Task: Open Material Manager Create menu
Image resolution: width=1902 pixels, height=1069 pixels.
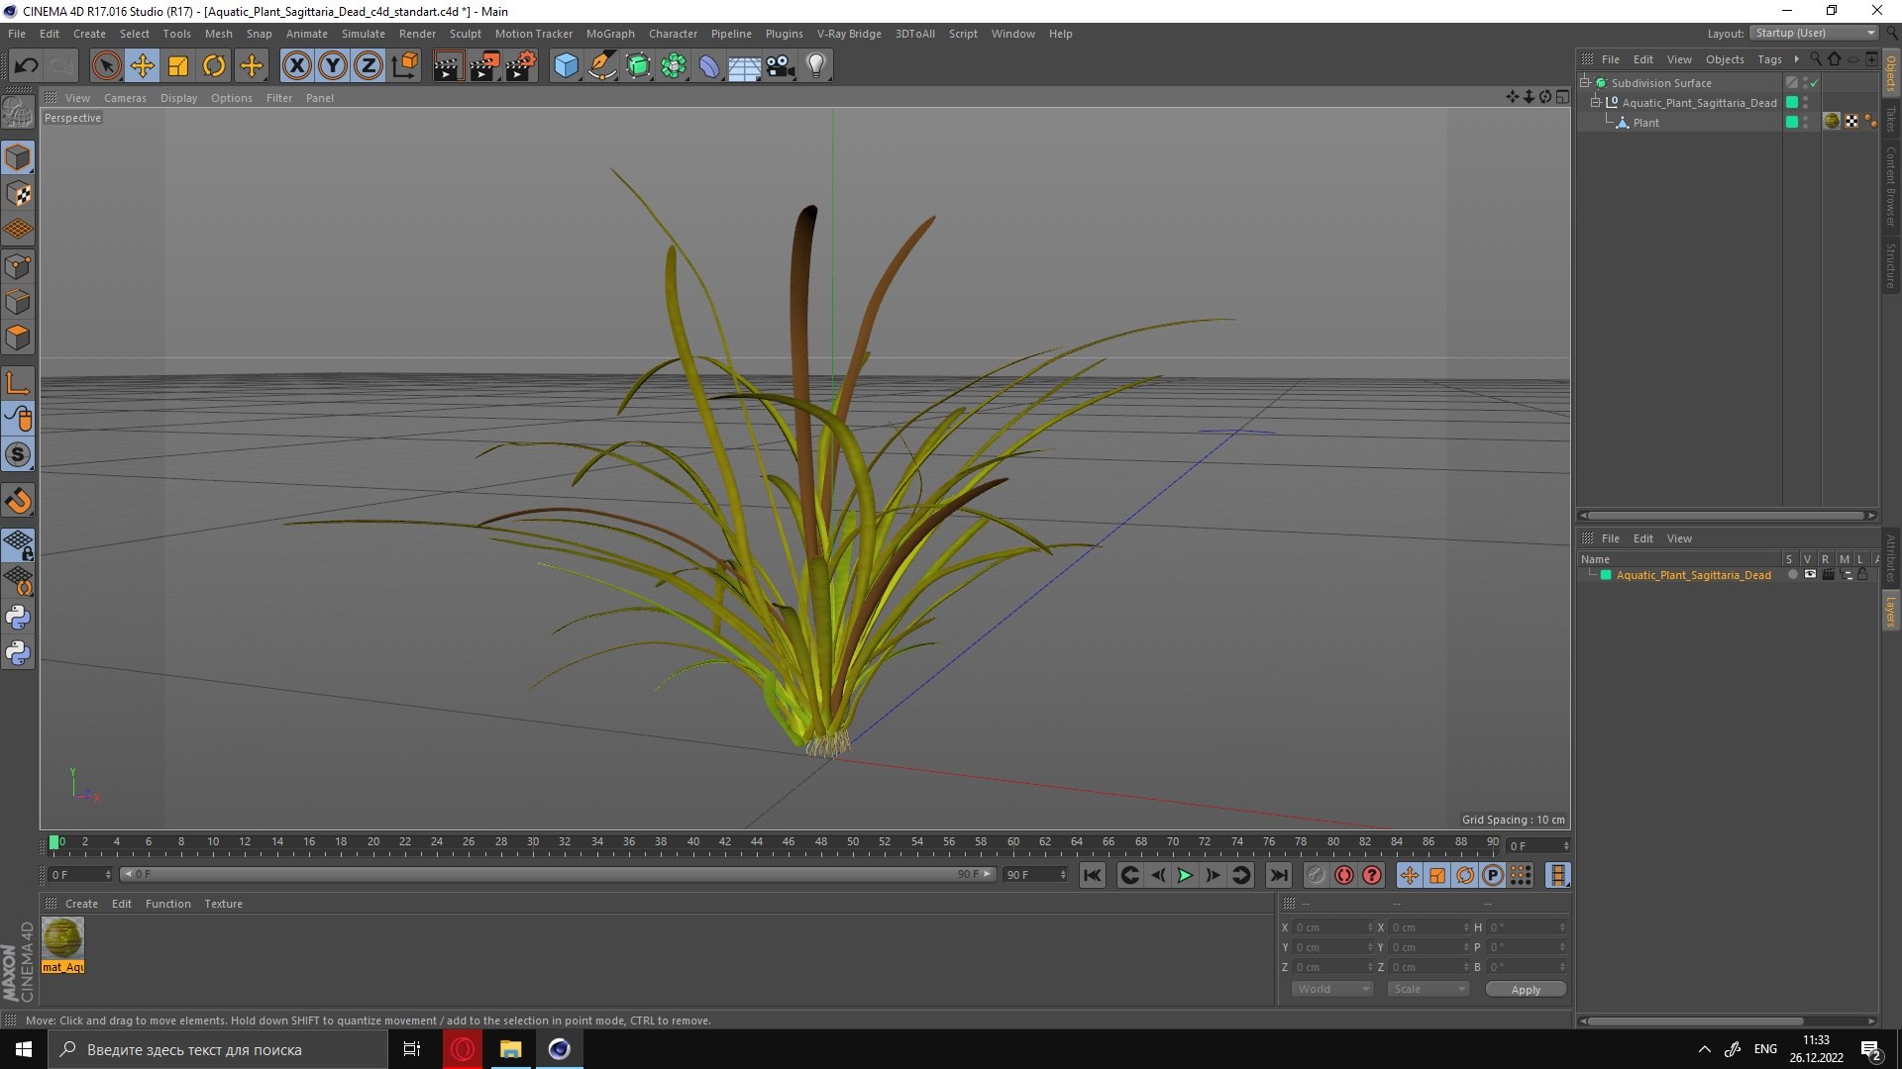Action: point(81,904)
